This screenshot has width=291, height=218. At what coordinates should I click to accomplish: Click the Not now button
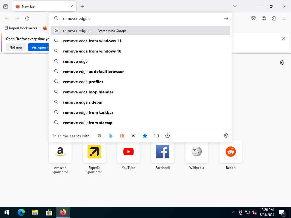tap(16, 47)
